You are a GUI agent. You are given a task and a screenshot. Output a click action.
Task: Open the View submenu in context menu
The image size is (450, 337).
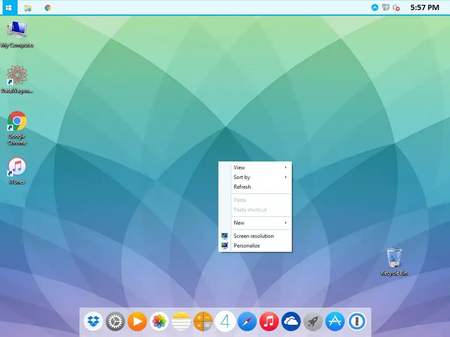coord(255,167)
